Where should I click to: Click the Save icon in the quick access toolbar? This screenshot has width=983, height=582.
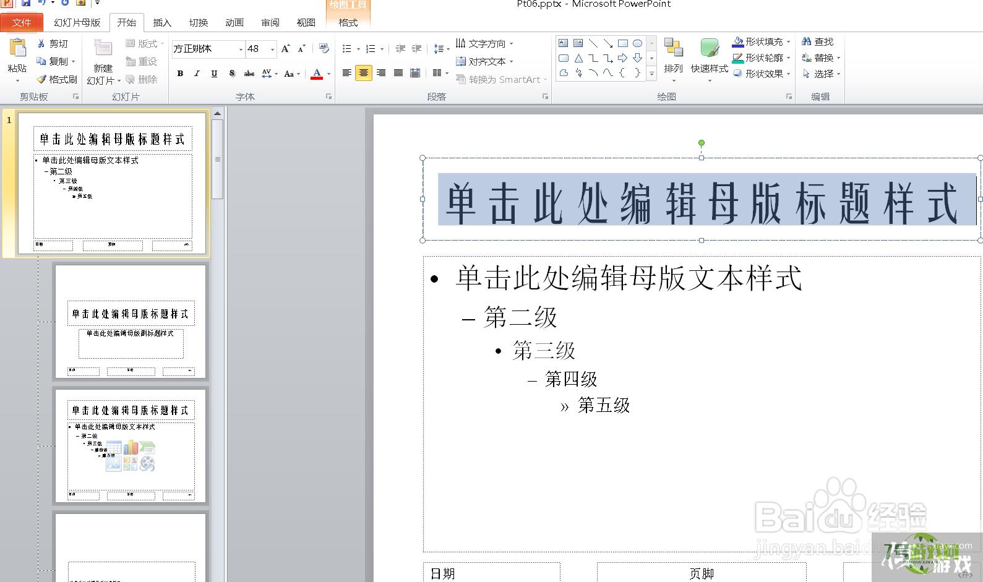point(26,3)
